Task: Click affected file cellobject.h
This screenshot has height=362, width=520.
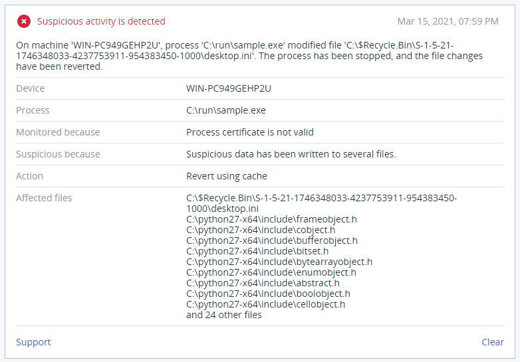Action: 265,304
